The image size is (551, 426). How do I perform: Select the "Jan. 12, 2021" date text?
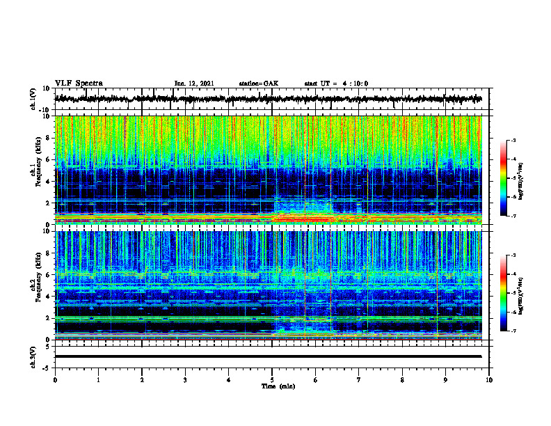pos(194,84)
